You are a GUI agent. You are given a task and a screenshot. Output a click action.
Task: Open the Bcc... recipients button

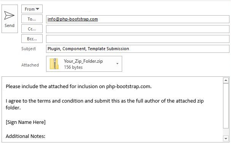pyautogui.click(x=32, y=39)
